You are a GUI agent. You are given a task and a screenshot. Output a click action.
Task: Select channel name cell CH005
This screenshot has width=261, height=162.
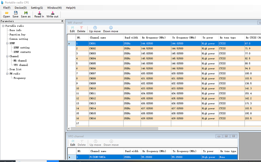(106, 63)
